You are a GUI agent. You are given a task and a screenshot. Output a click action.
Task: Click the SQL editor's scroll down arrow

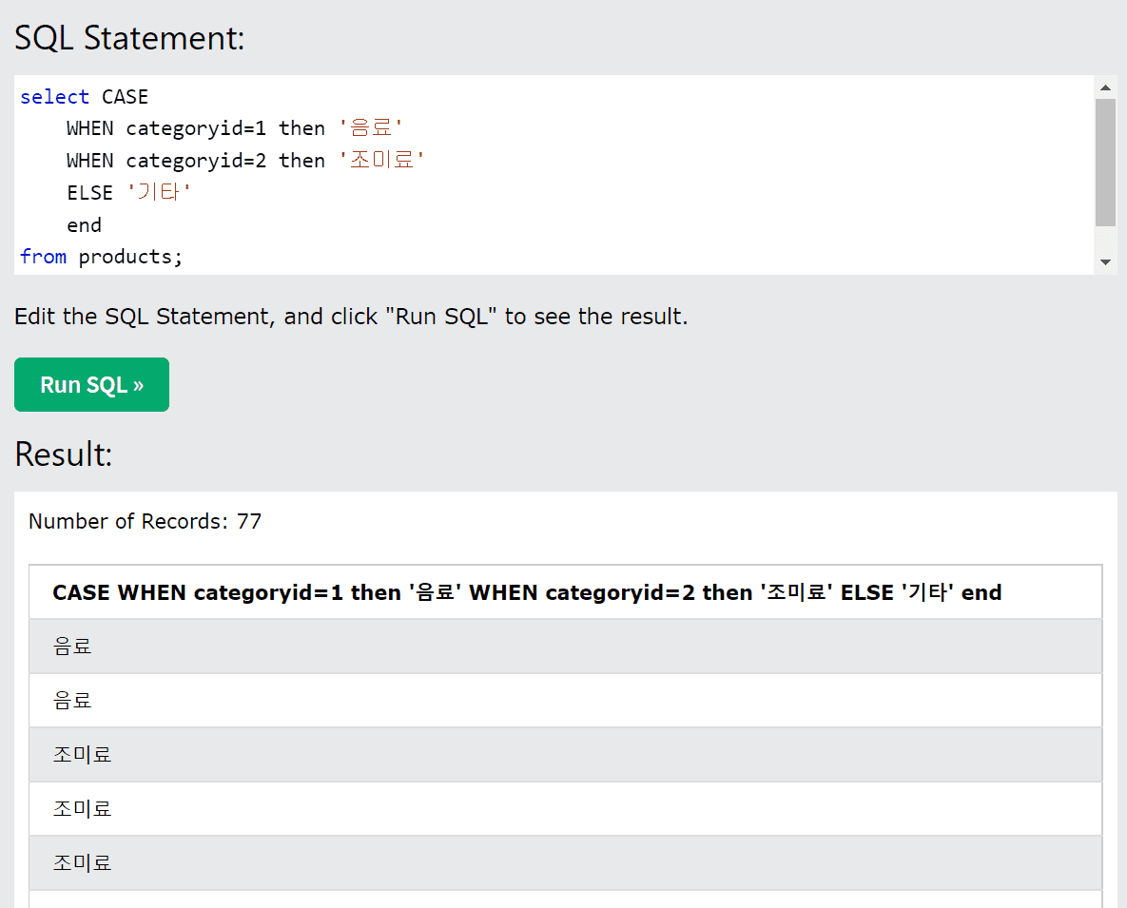1105,262
